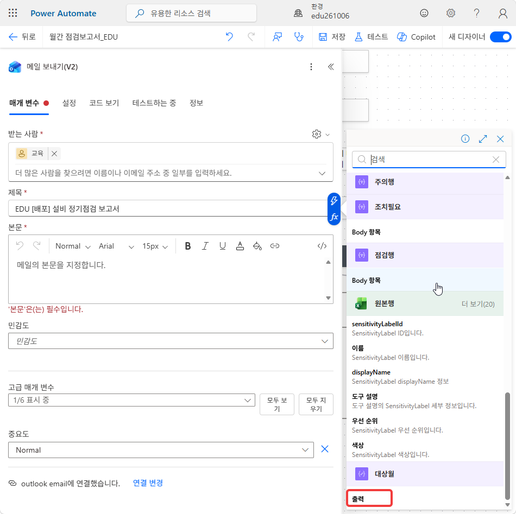Viewport: 516px width, 514px height.
Task: Open the send feedback person icon
Action: pyautogui.click(x=277, y=37)
